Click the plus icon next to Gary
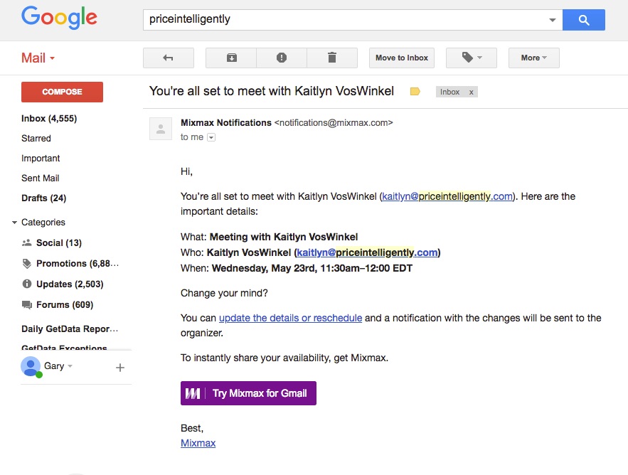The image size is (628, 475). (120, 368)
